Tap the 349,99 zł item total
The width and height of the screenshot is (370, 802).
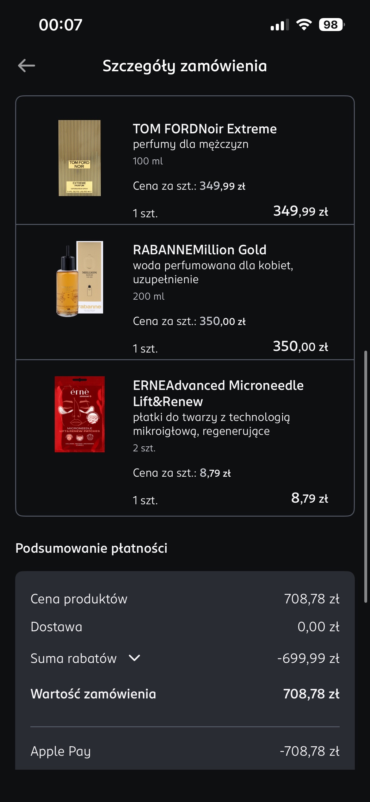click(300, 211)
